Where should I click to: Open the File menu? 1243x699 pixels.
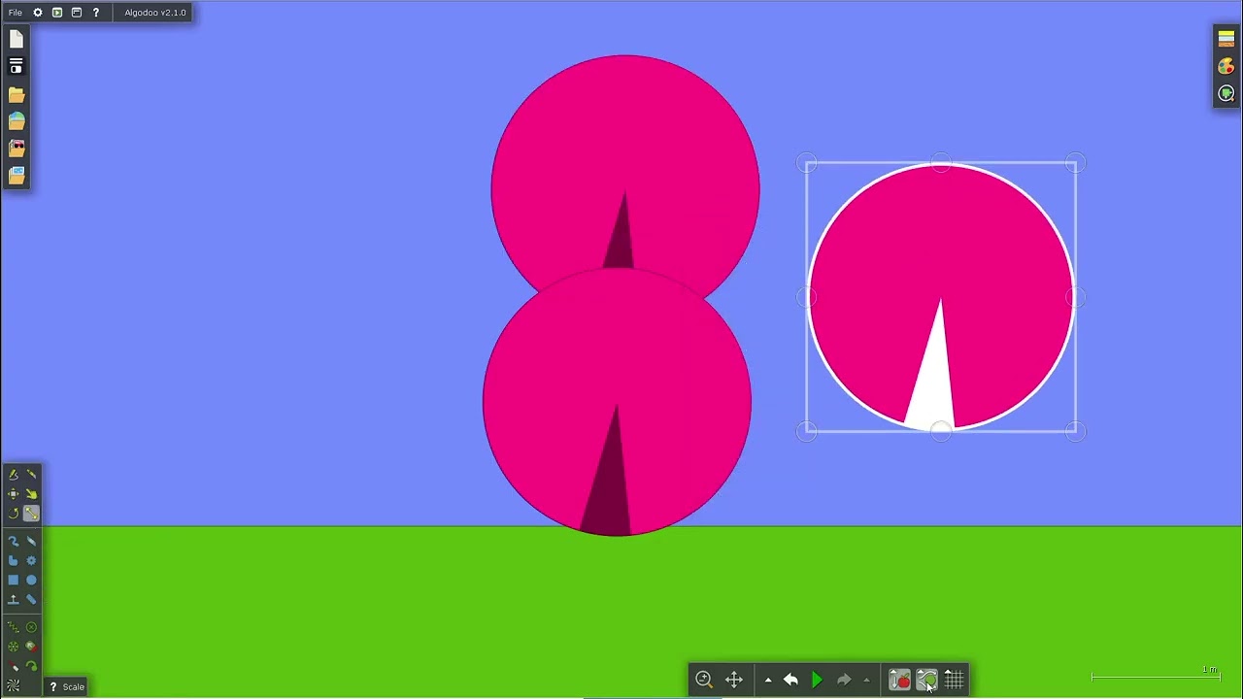[x=16, y=13]
